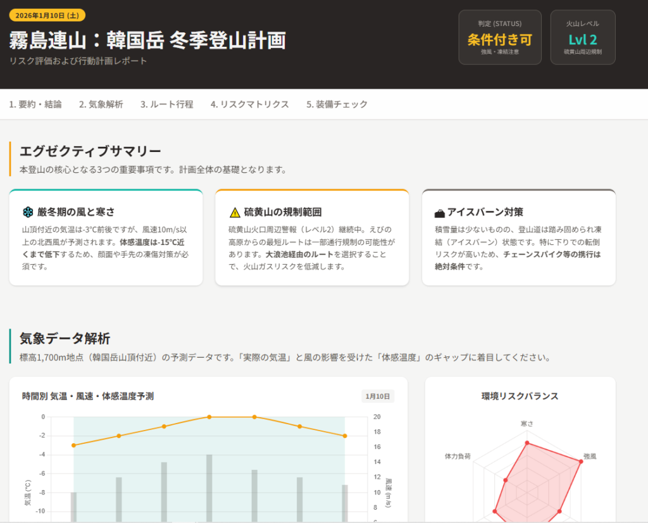The width and height of the screenshot is (648, 523).
Task: Click the warning triangle icon beside 硫黄山の規制範囲
Action: coord(235,212)
